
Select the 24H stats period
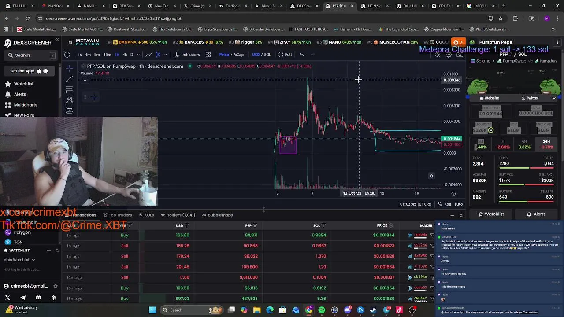pyautogui.click(x=546, y=144)
